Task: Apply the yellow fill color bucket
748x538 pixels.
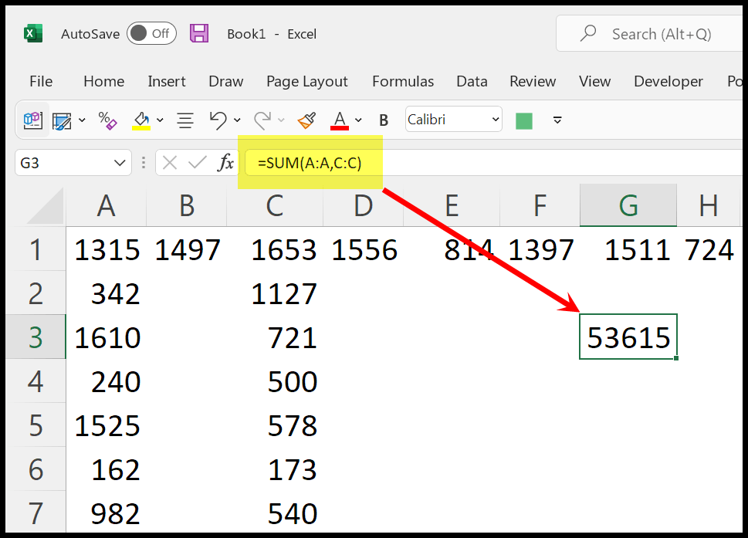Action: (x=141, y=120)
